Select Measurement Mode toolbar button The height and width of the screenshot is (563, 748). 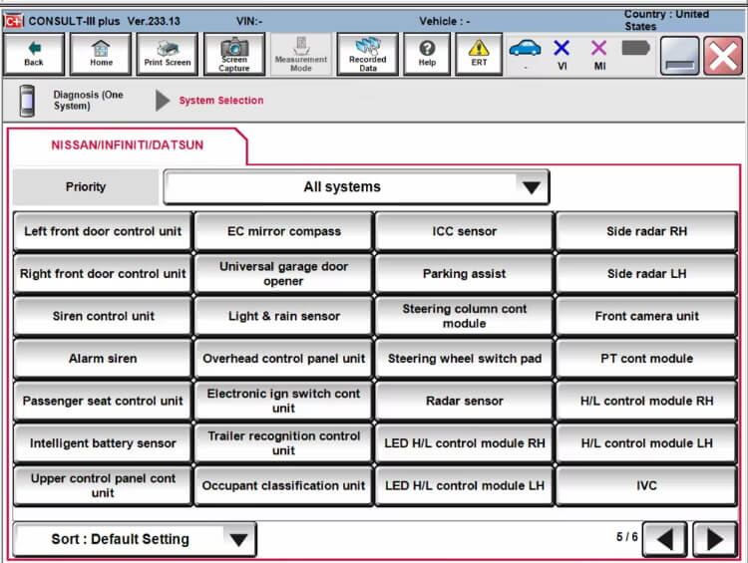coord(301,54)
